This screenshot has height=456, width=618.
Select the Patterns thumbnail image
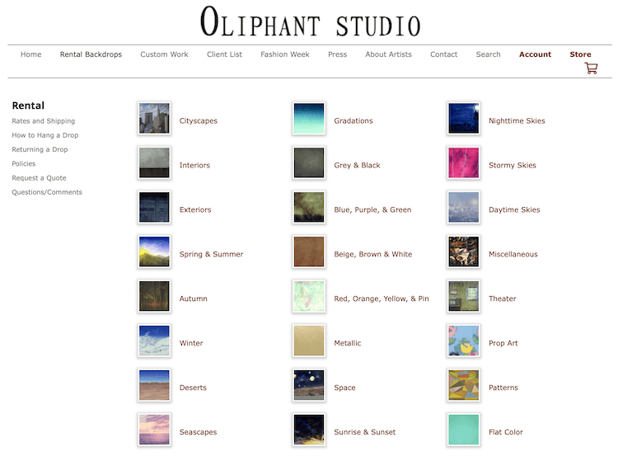(x=464, y=386)
